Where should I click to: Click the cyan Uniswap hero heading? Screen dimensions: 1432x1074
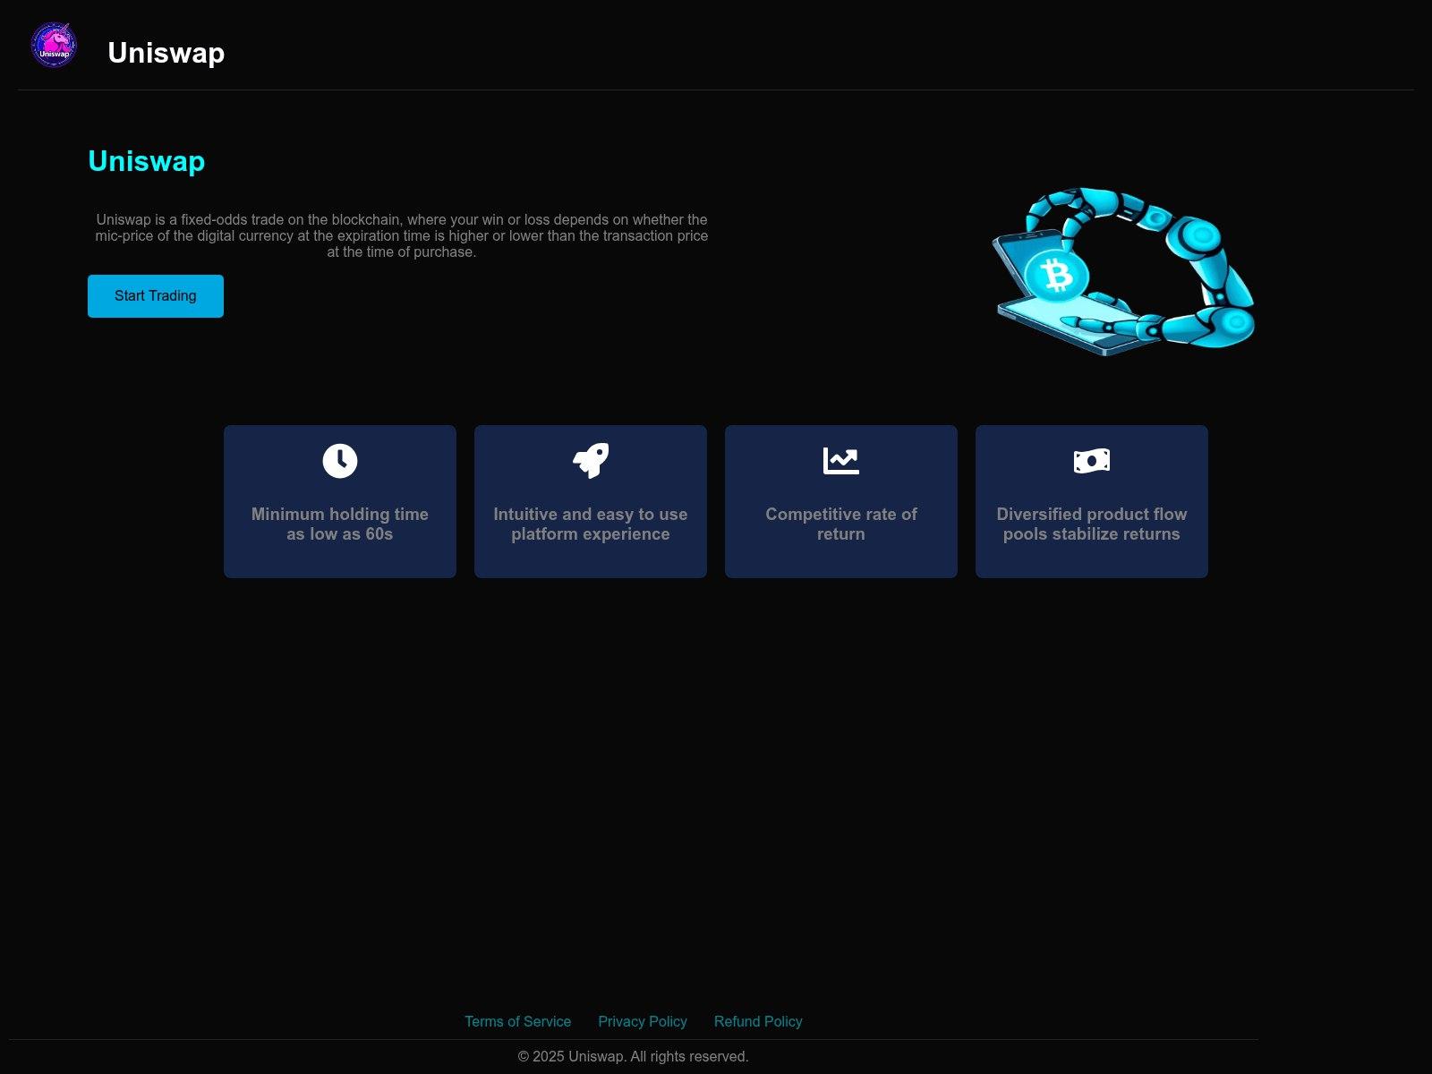point(147,161)
